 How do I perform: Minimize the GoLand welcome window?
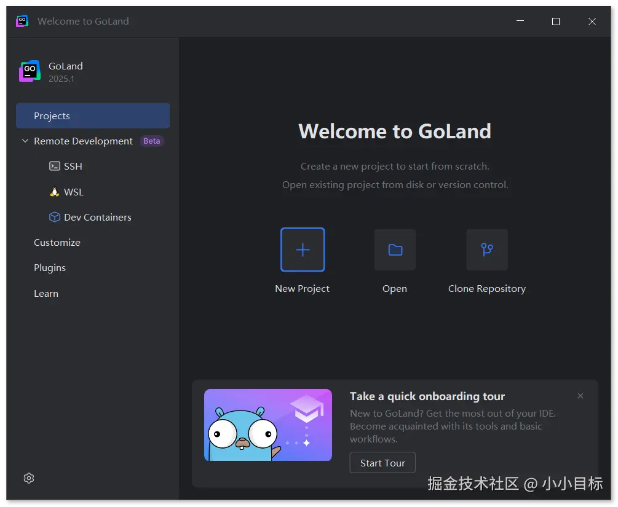point(520,21)
